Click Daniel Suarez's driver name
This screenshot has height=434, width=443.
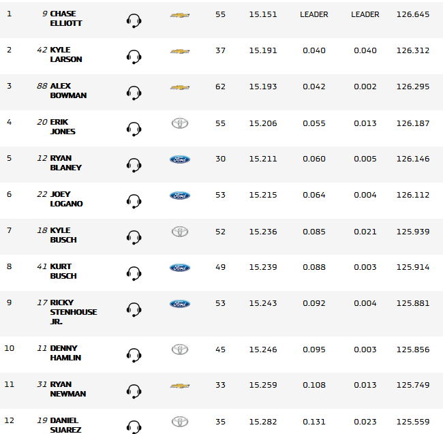pyautogui.click(x=65, y=425)
